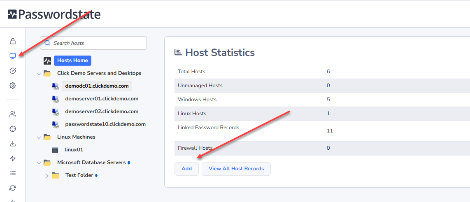The image size is (470, 202).
Task: Click the bulleted list sidebar icon
Action: [13, 173]
